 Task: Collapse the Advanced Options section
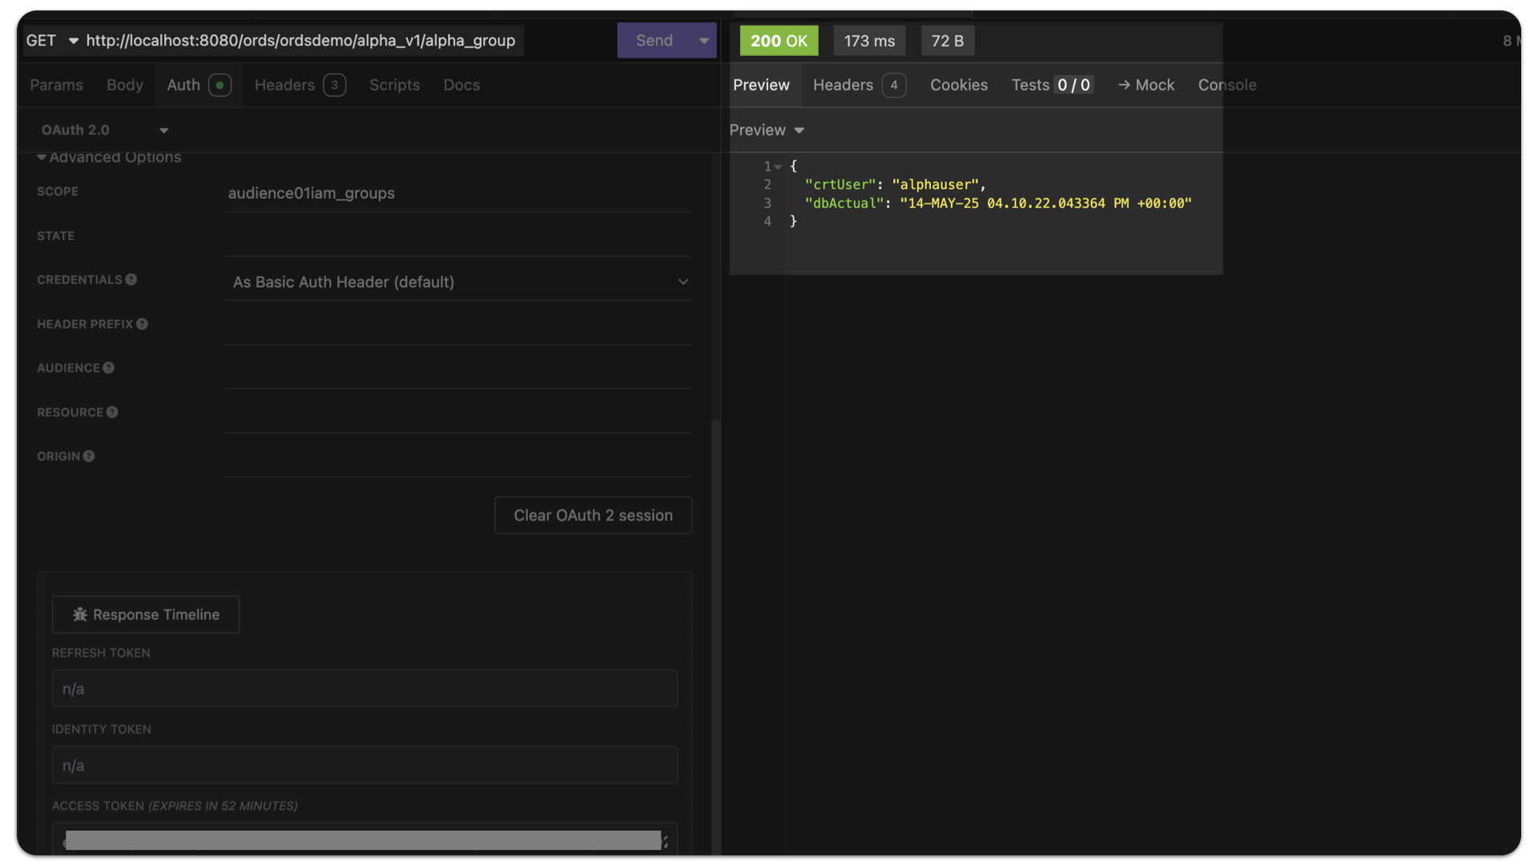click(42, 158)
